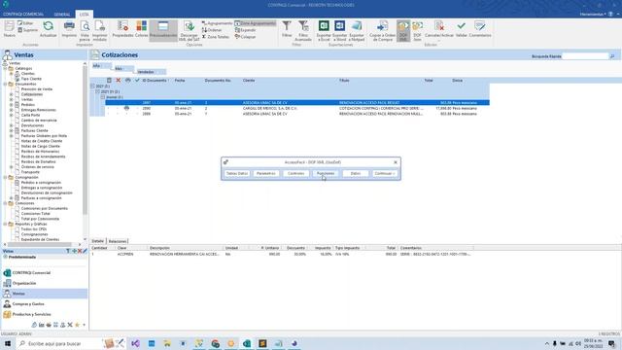Click the Agrupamiento ribbon option
The image size is (622, 350).
(217, 23)
